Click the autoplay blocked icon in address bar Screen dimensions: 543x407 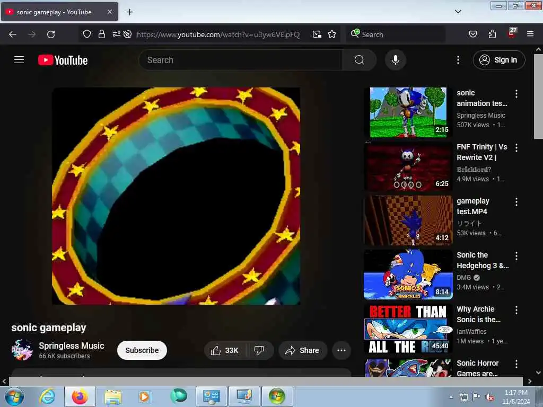pyautogui.click(x=127, y=34)
